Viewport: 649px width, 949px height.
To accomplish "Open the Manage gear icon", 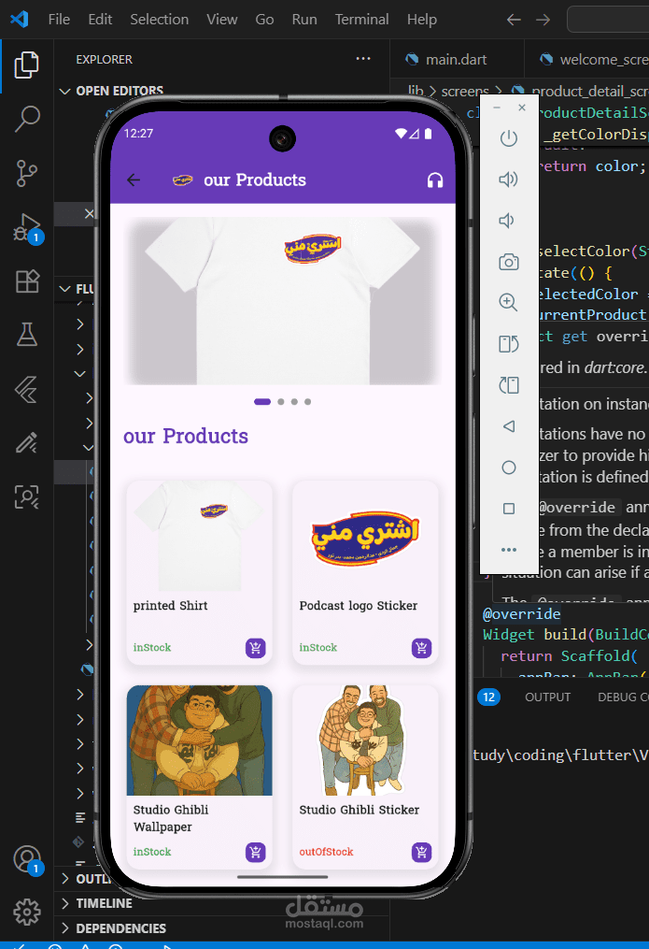I will click(x=27, y=912).
